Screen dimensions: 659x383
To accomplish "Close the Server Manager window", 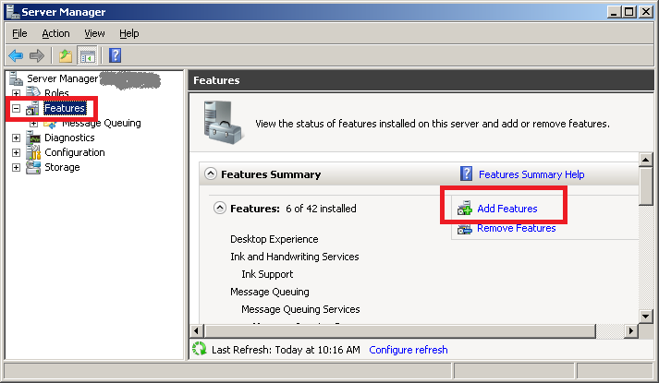I will tap(645, 12).
